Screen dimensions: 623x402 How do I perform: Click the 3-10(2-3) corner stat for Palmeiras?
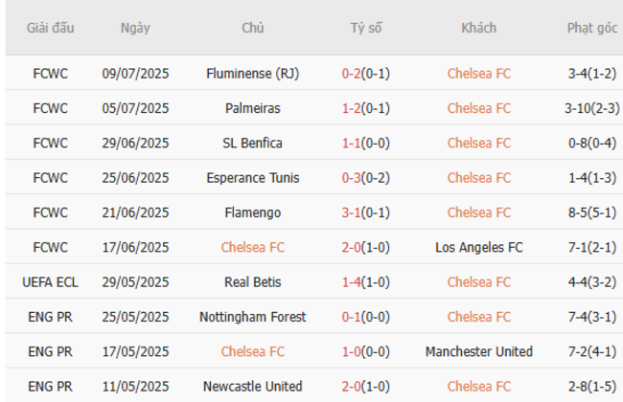tap(591, 108)
